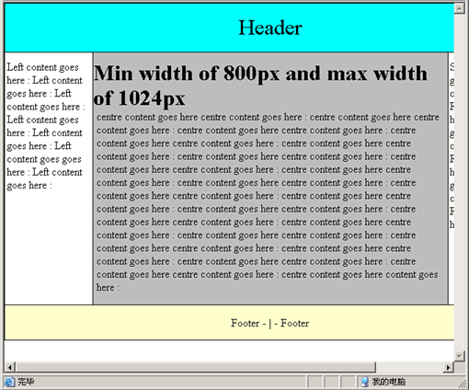Click the blank white area below footer
Screen dimensions: 469x390
pos(229,350)
